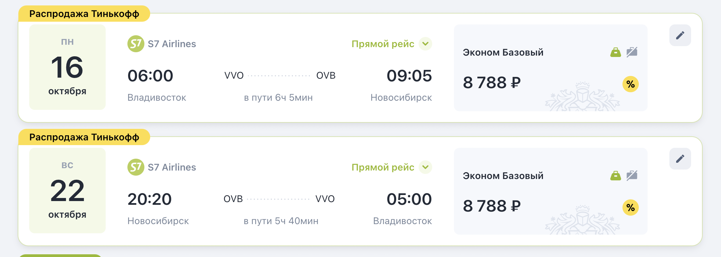
Task: Click the 'вс 22 октября' date tile
Action: click(x=67, y=191)
